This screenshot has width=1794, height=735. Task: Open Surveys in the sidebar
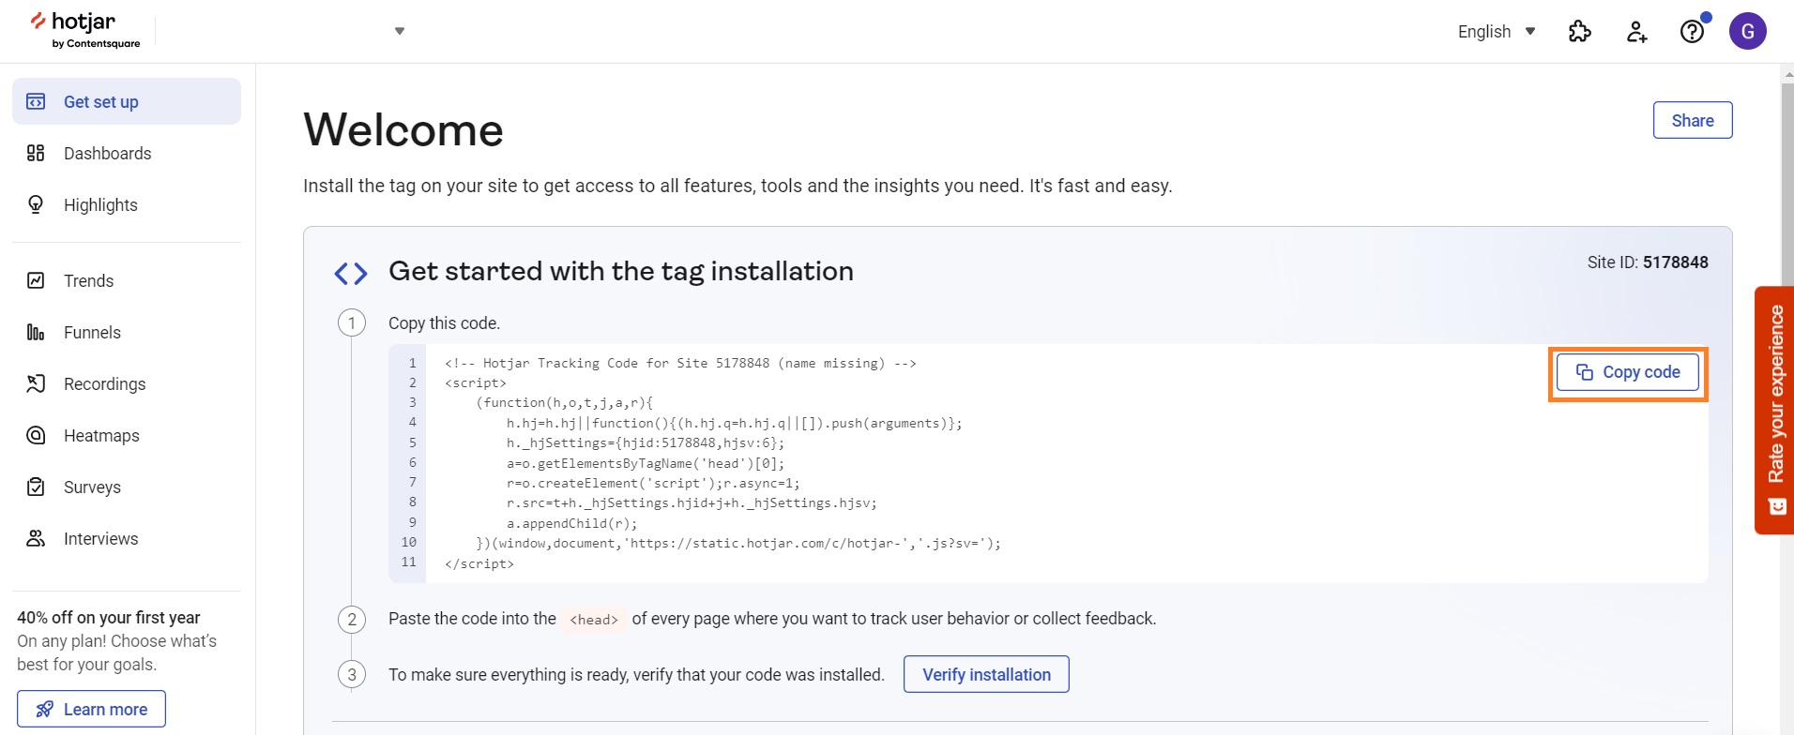click(x=127, y=487)
